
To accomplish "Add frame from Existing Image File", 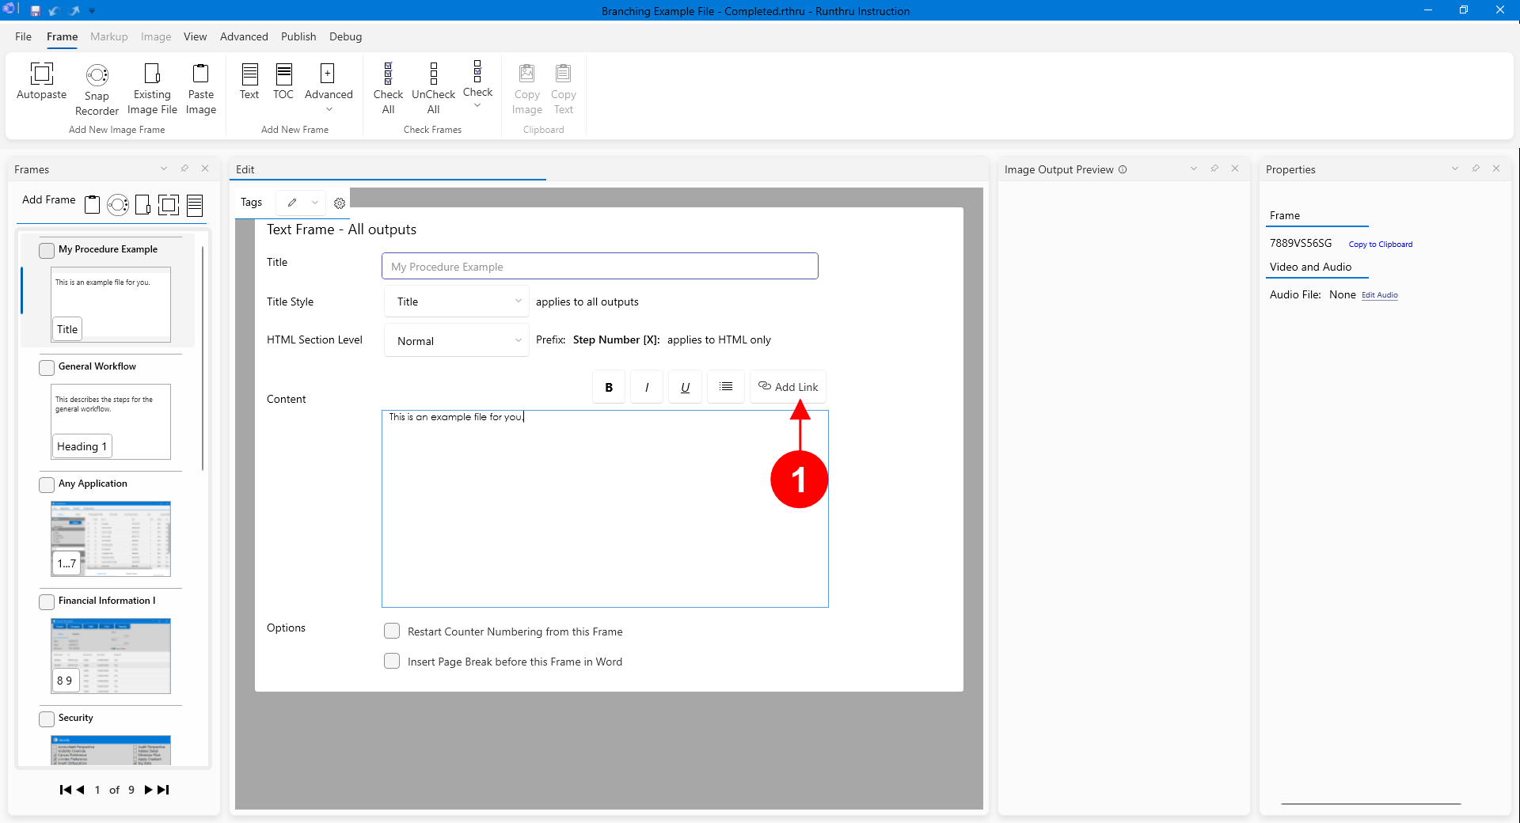I will point(152,74).
